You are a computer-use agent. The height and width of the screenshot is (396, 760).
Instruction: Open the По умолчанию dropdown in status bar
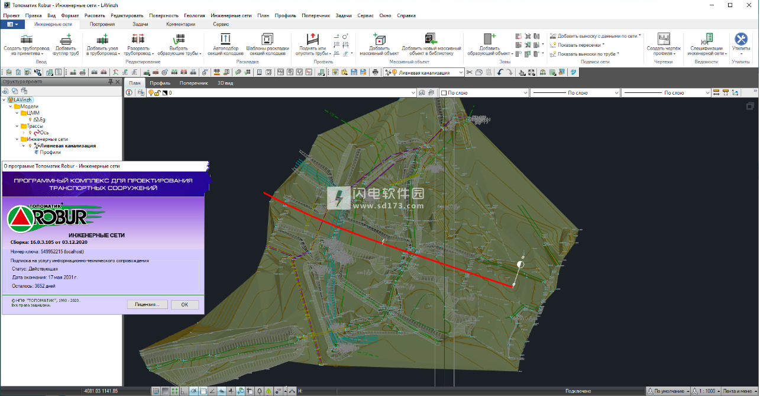667,391
